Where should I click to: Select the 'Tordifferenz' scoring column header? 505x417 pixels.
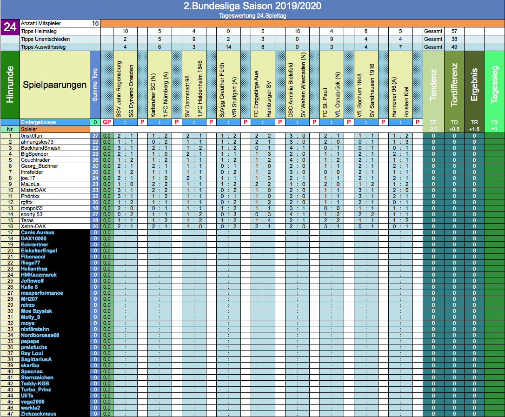[x=454, y=85]
